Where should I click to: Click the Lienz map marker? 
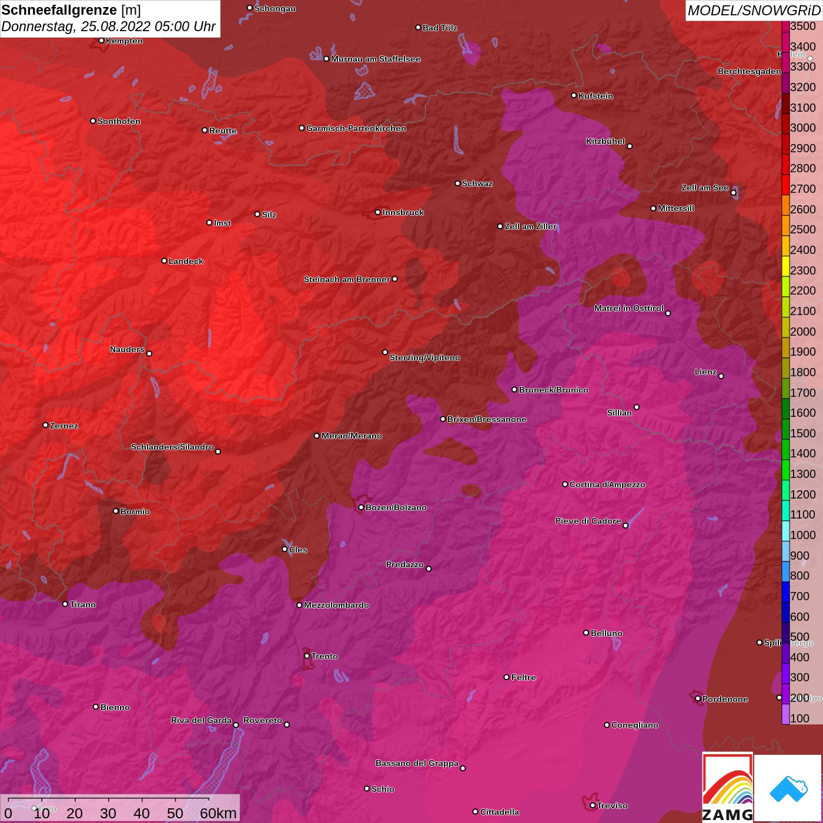click(721, 376)
